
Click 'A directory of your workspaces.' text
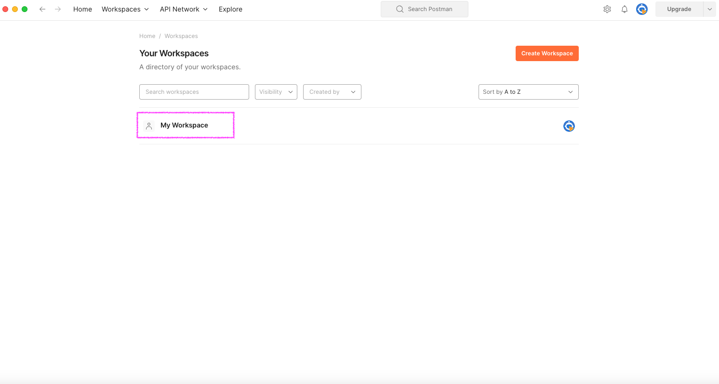click(x=190, y=67)
